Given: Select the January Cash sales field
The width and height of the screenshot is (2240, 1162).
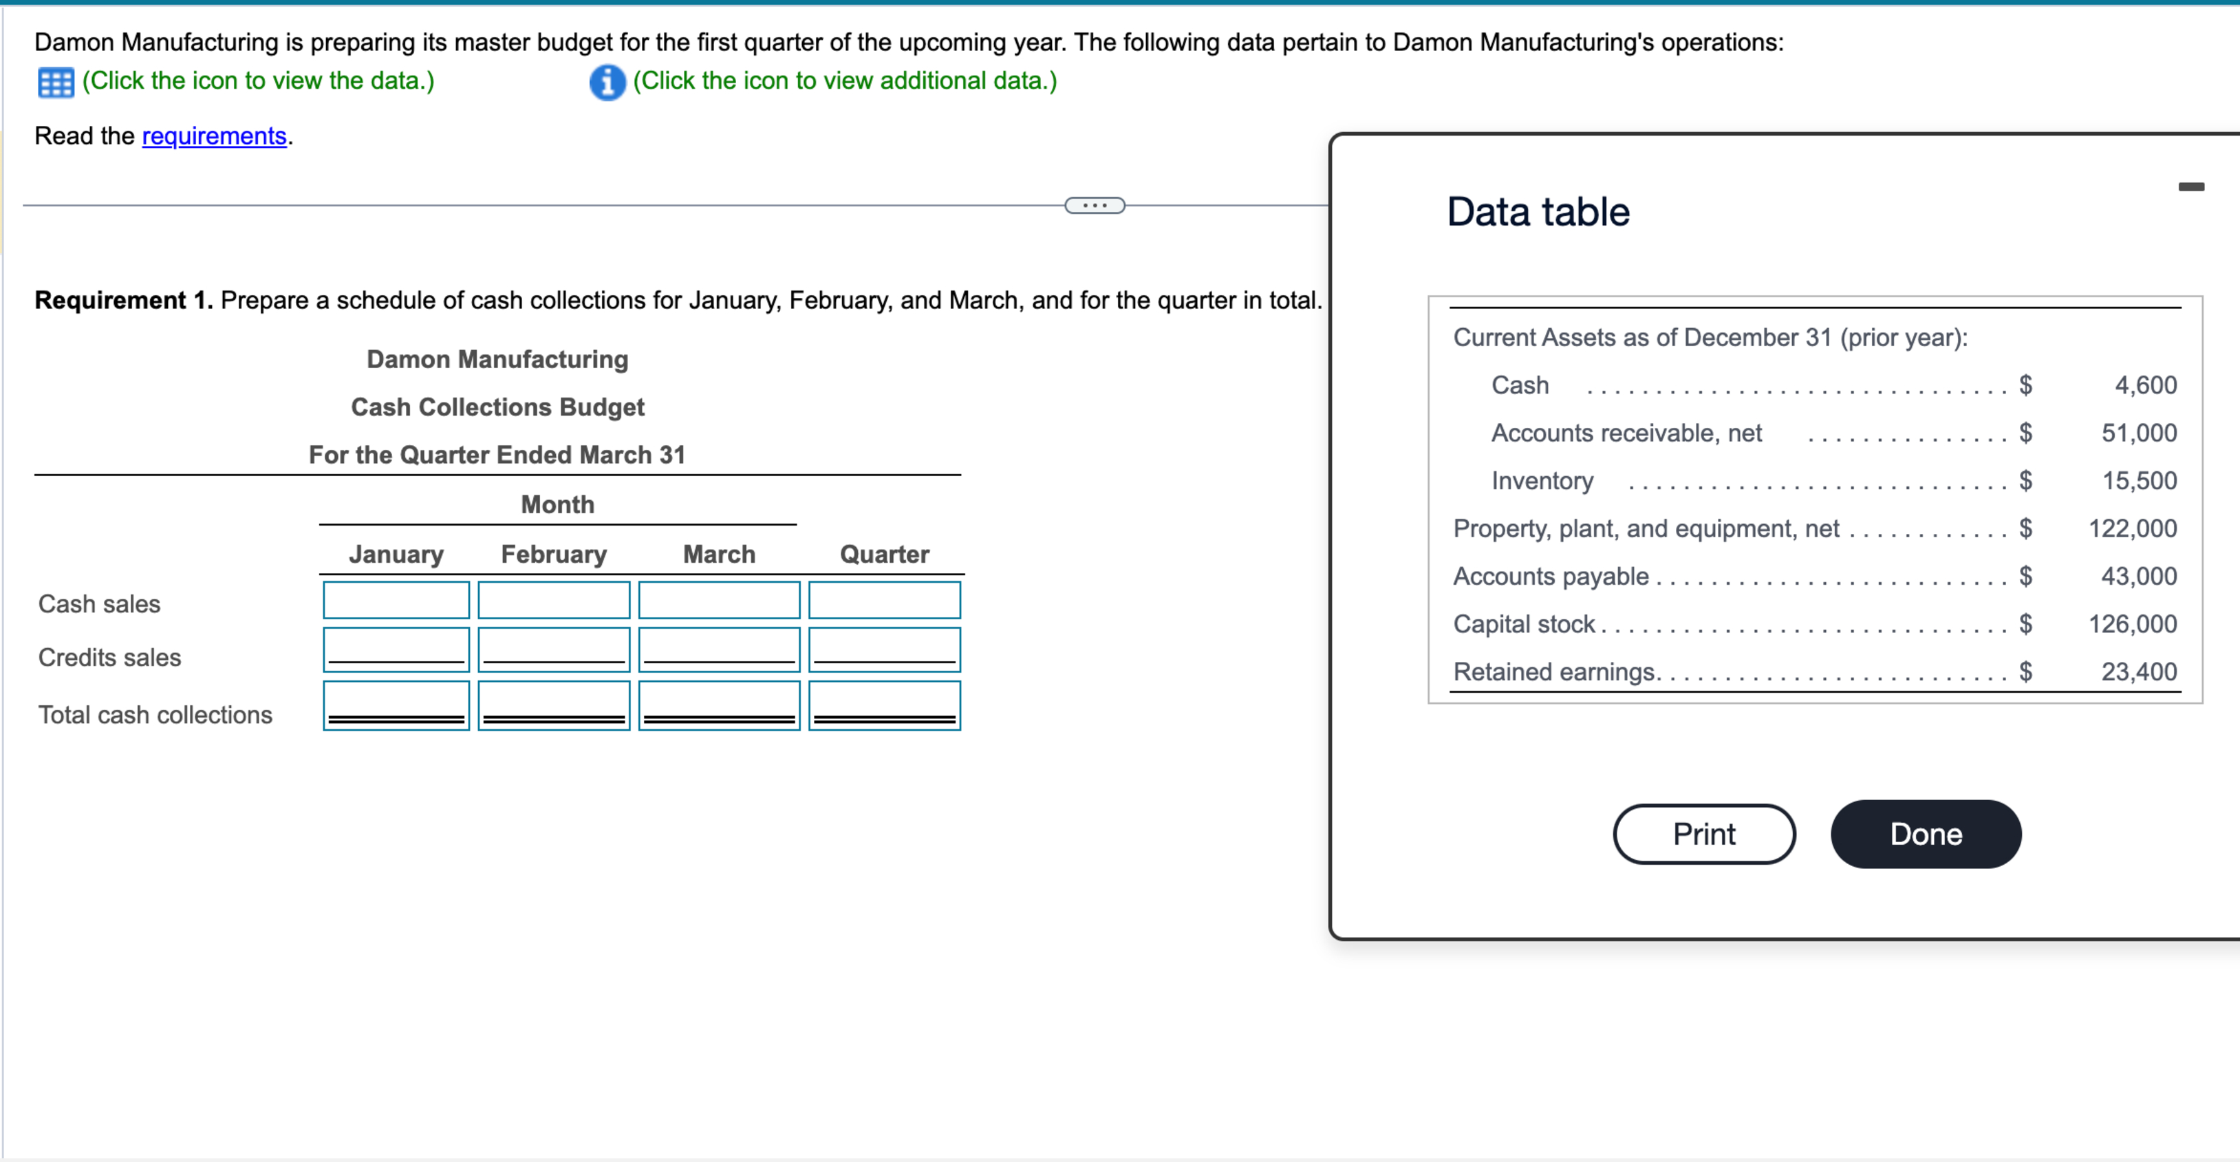Looking at the screenshot, I should point(396,600).
